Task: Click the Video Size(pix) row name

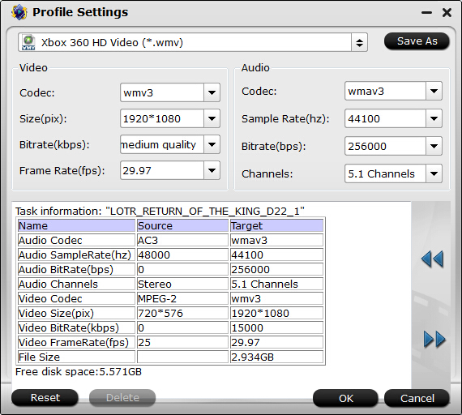Action: click(x=76, y=313)
